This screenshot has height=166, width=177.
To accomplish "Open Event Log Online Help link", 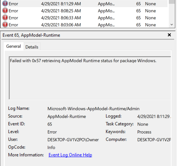I will (70, 155).
